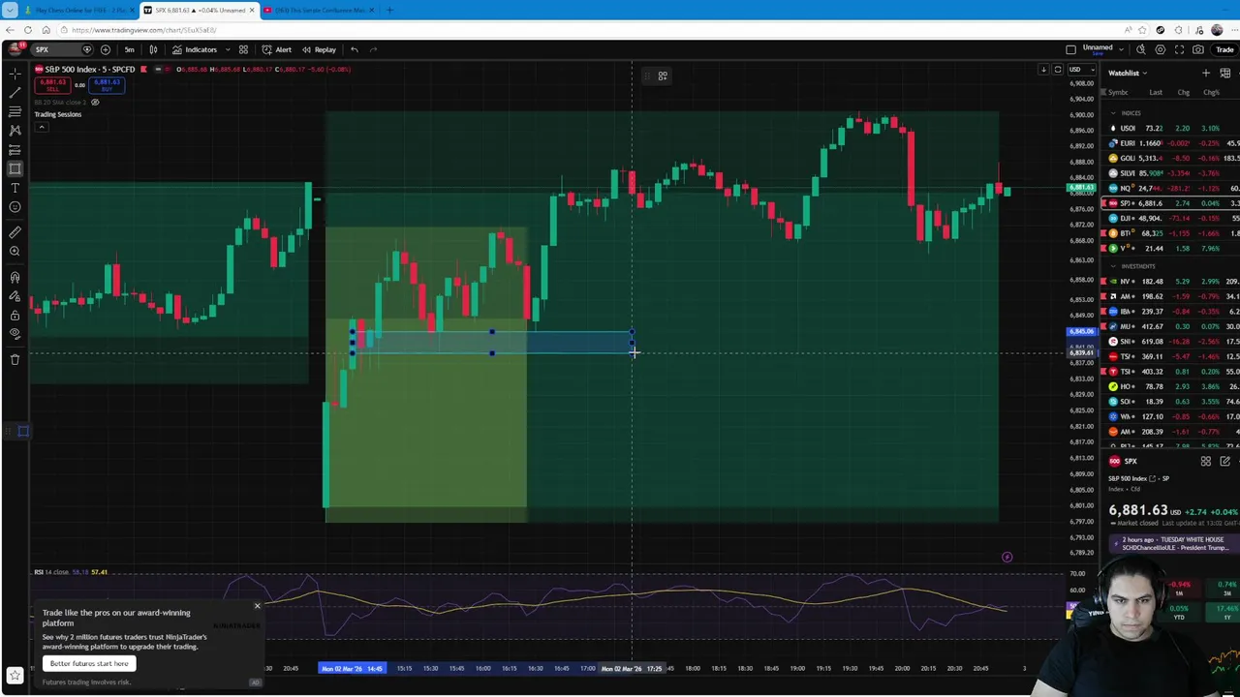Toggle visibility of the BB 20 SMA indicator

[95, 103]
